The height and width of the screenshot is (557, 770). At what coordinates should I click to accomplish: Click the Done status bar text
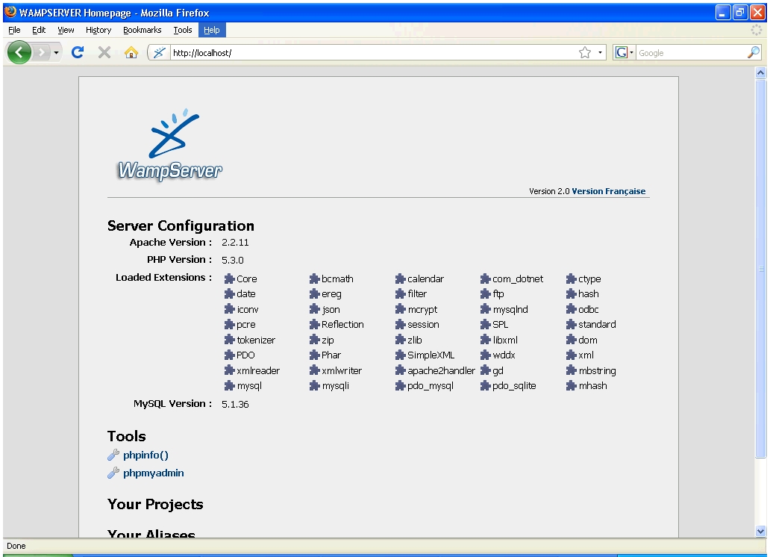(x=16, y=546)
